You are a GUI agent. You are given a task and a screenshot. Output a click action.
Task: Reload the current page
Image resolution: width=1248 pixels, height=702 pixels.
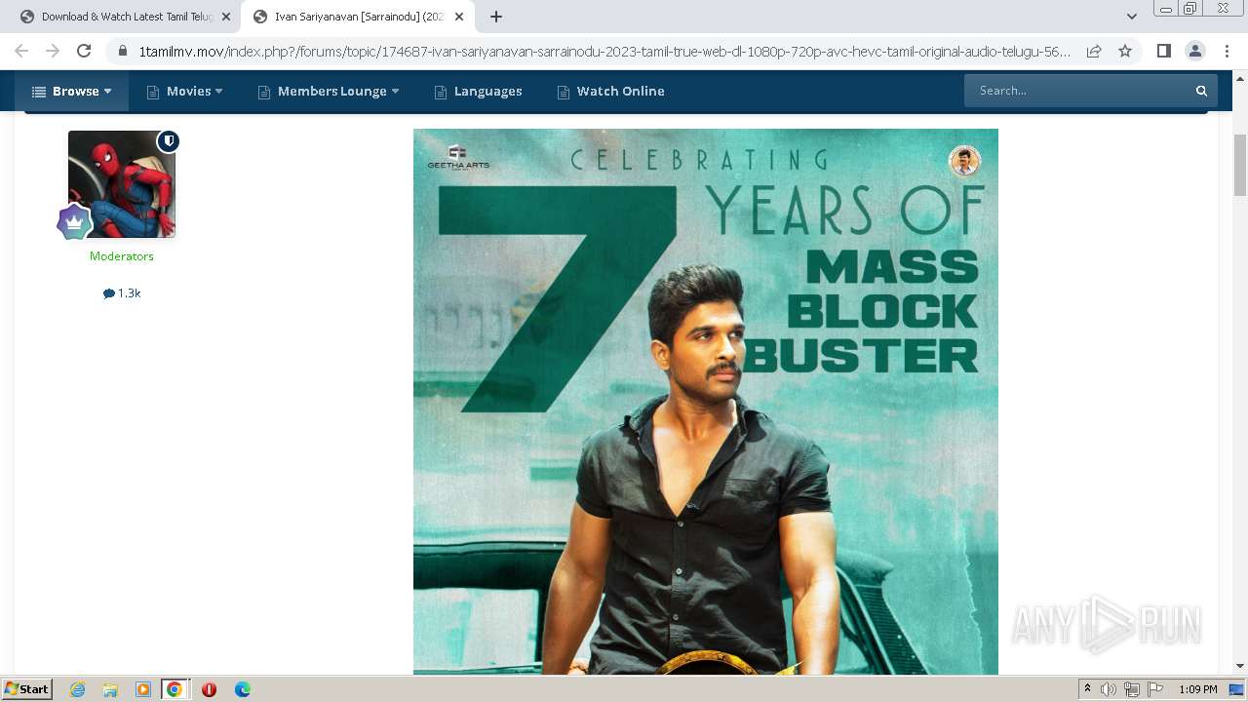pos(84,51)
